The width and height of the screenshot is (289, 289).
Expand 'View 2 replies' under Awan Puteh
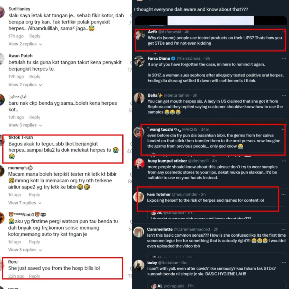(25, 84)
